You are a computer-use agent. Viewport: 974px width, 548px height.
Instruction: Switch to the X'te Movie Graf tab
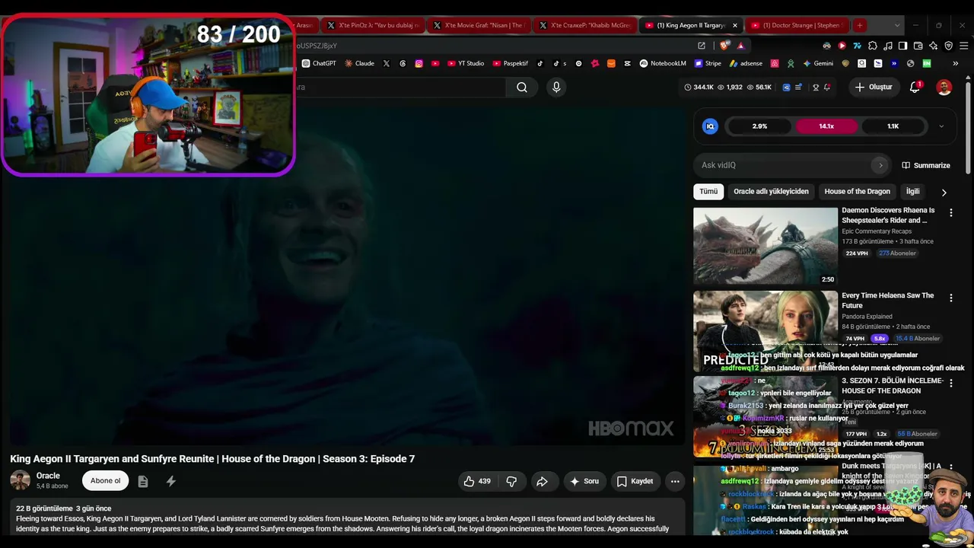[480, 25]
